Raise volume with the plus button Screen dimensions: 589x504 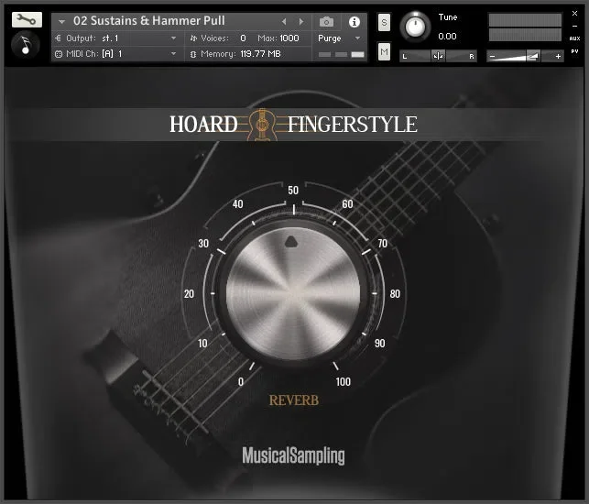tap(558, 57)
